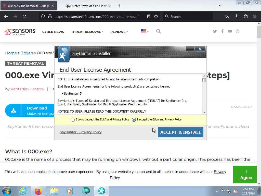Click the site search magnifier icon
Image resolution: width=261 pixels, height=196 pixels.
[x=159, y=31]
